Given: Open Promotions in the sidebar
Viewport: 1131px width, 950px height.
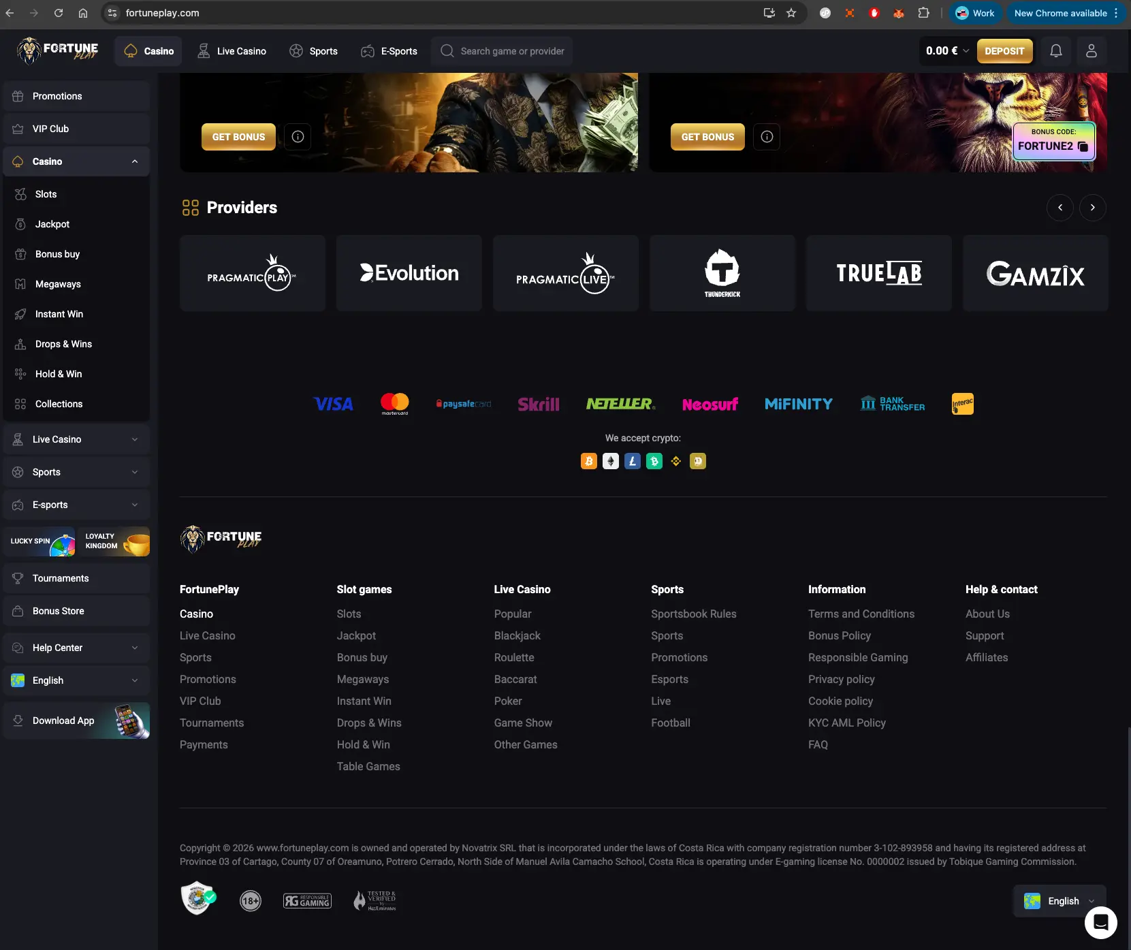Looking at the screenshot, I should (76, 96).
